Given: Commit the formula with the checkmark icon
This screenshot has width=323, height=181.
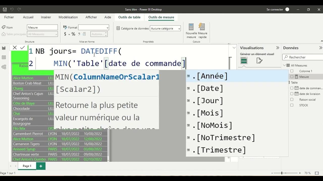Looking at the screenshot, I should [22, 48].
